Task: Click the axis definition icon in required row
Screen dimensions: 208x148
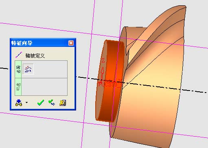Action: pyautogui.click(x=28, y=69)
